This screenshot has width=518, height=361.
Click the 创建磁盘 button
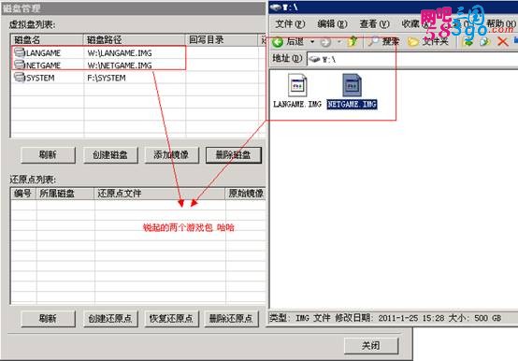(110, 155)
